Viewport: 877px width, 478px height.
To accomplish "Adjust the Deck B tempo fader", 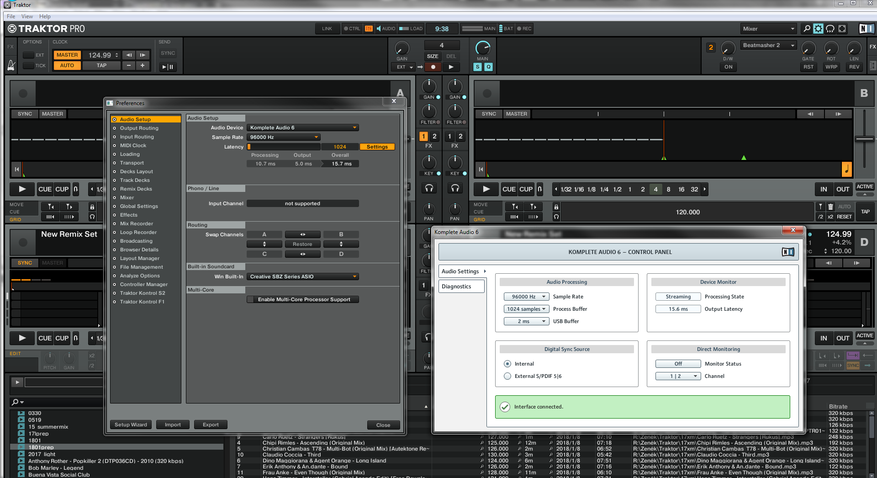I will pyautogui.click(x=864, y=139).
